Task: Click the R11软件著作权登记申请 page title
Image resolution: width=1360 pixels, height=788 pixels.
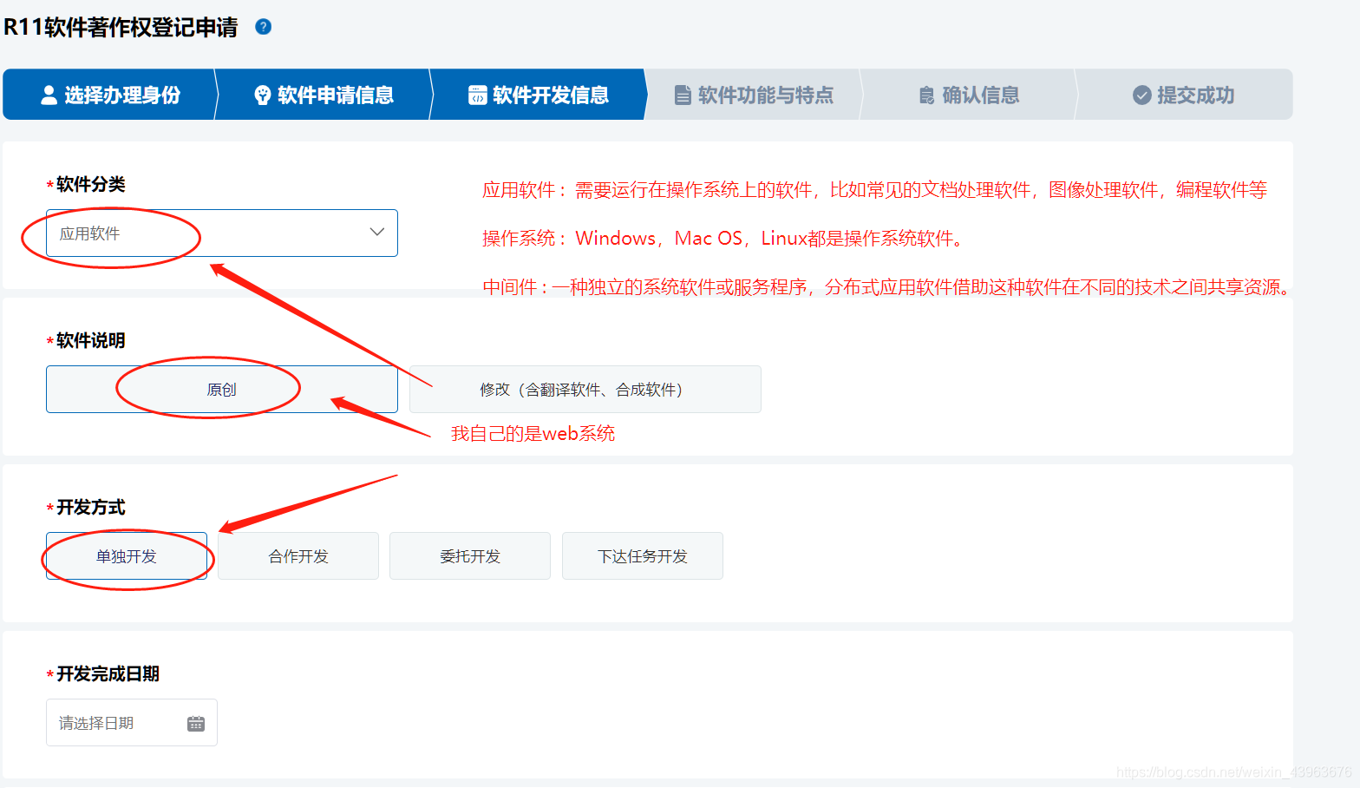Action: pos(121,27)
